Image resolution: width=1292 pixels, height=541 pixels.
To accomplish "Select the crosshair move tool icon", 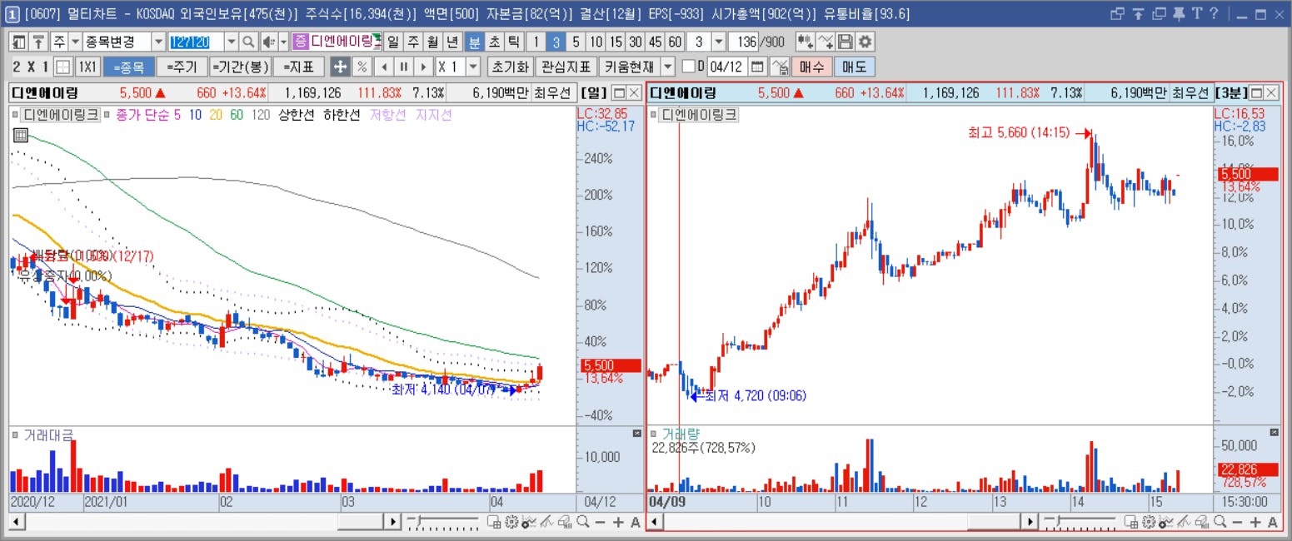I will [x=340, y=67].
